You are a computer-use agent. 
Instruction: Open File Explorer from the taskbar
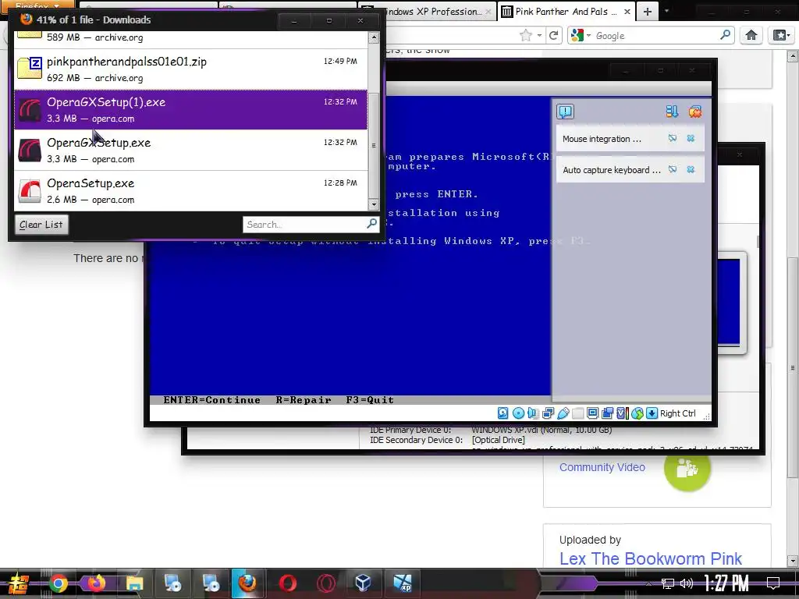(134, 583)
